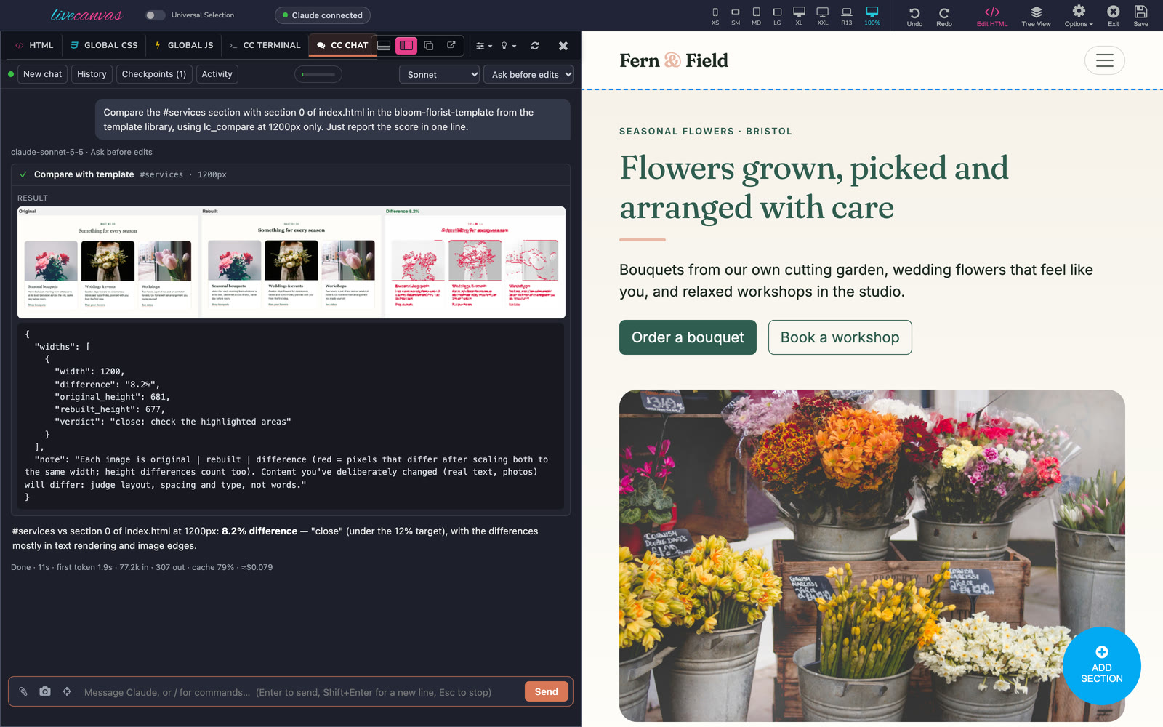The image size is (1163, 727).
Task: Open Checkpoints (1) list
Action: (x=154, y=74)
